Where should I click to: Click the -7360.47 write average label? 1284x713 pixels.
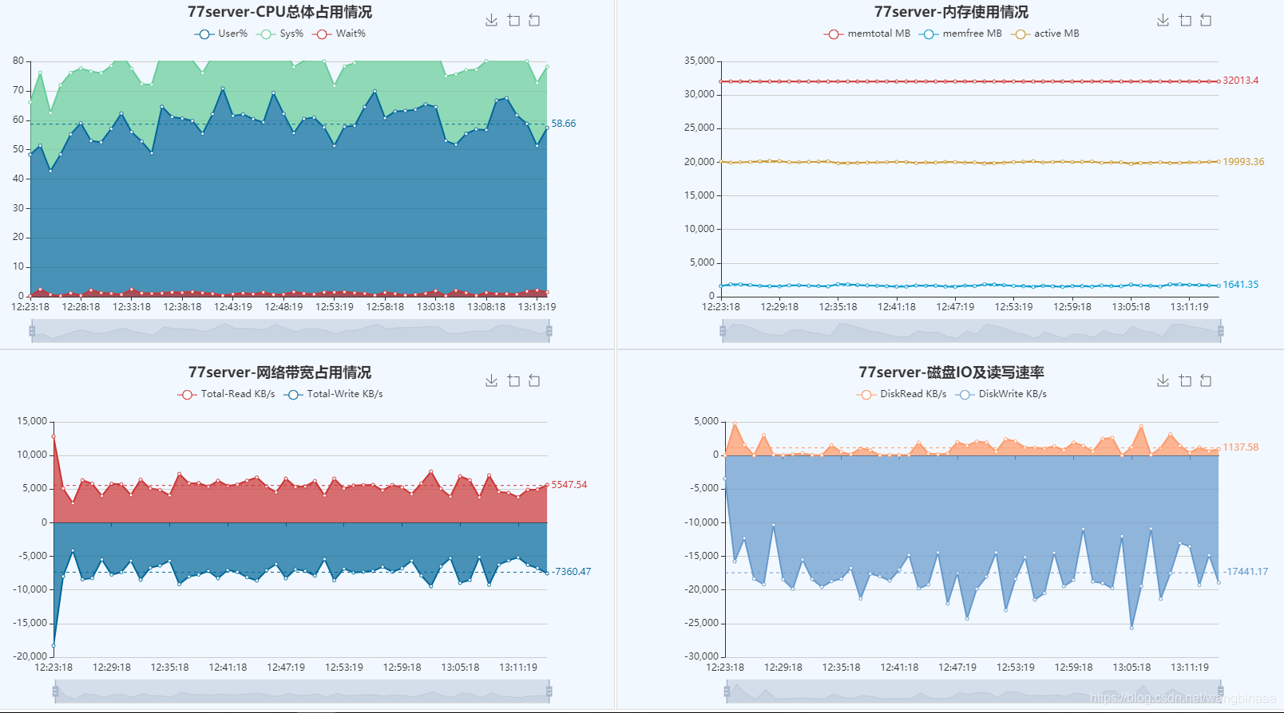[572, 572]
